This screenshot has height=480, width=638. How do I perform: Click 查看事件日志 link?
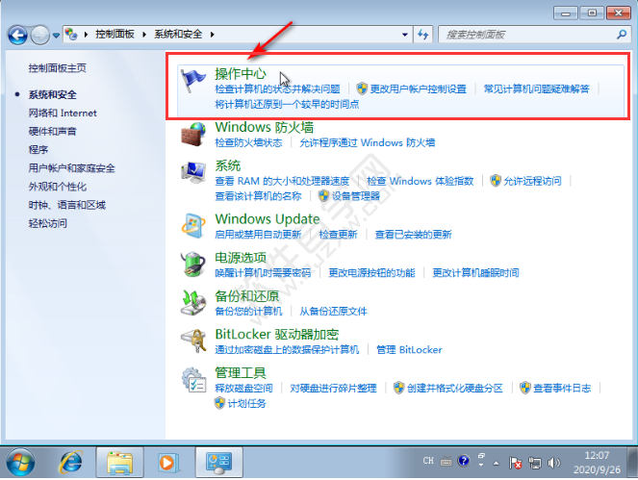point(562,389)
